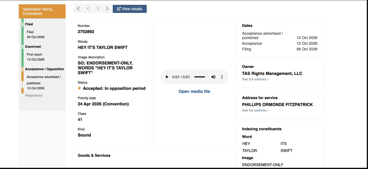The image size is (368, 169).
Task: Click the Application Being Considered header
Action: tap(42, 11)
